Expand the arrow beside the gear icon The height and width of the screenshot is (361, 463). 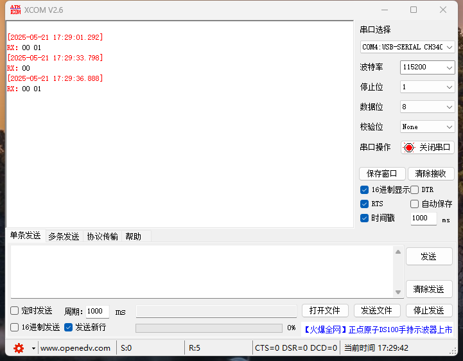click(33, 349)
